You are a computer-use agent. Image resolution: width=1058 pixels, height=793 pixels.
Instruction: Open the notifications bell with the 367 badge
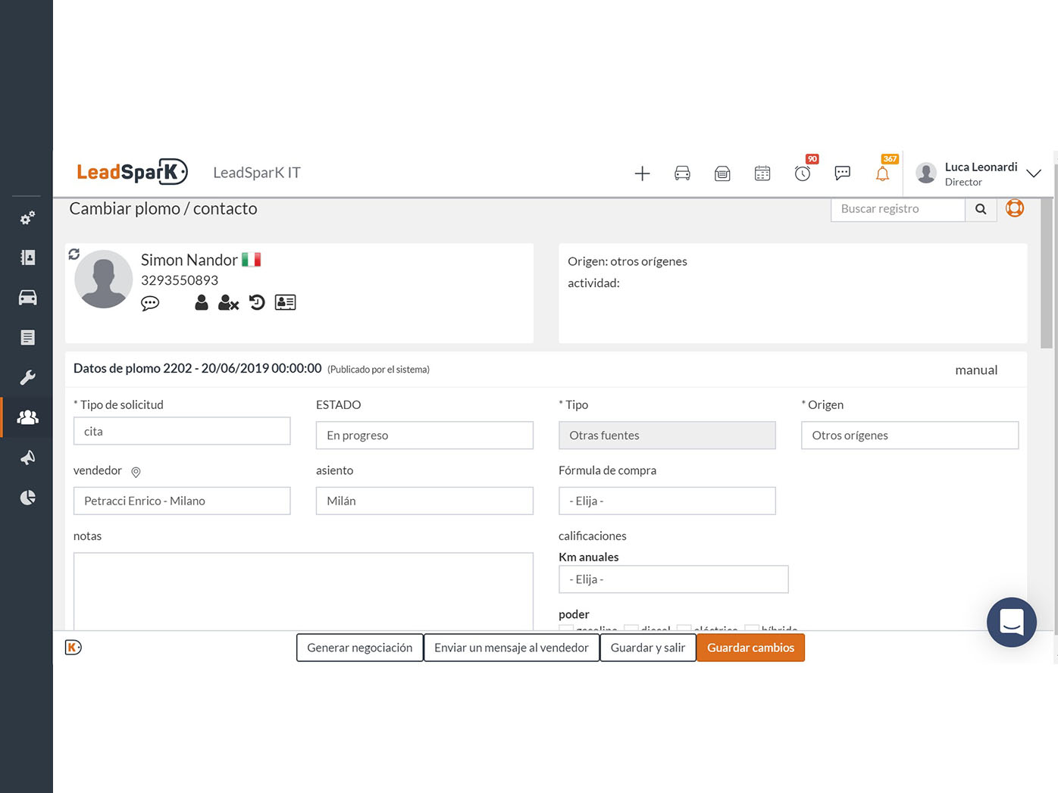coord(882,173)
